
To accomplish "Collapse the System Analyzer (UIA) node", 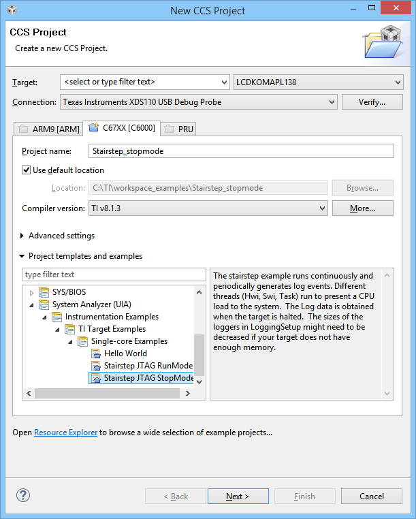I will (31, 305).
